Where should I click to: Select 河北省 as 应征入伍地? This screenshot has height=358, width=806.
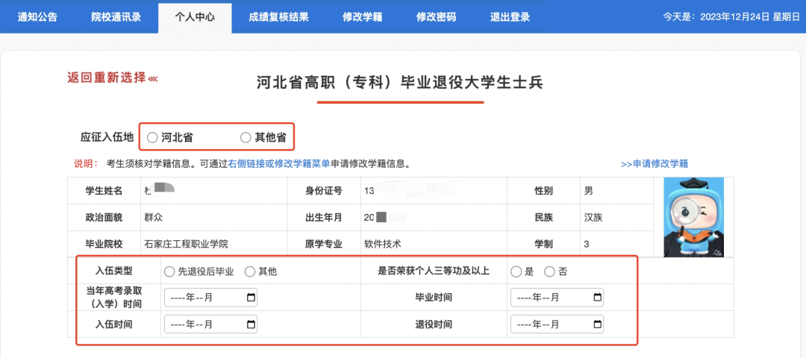pos(153,137)
